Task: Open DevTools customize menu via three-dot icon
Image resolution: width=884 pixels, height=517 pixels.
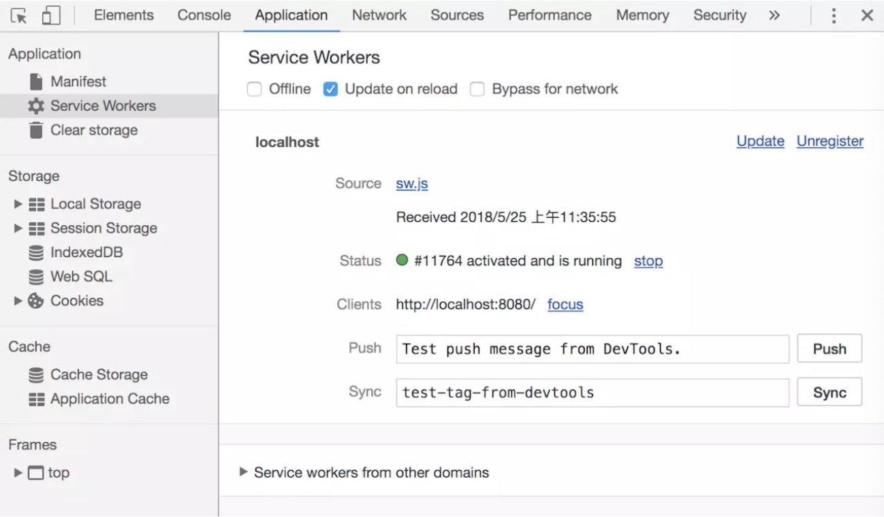Action: (x=834, y=14)
